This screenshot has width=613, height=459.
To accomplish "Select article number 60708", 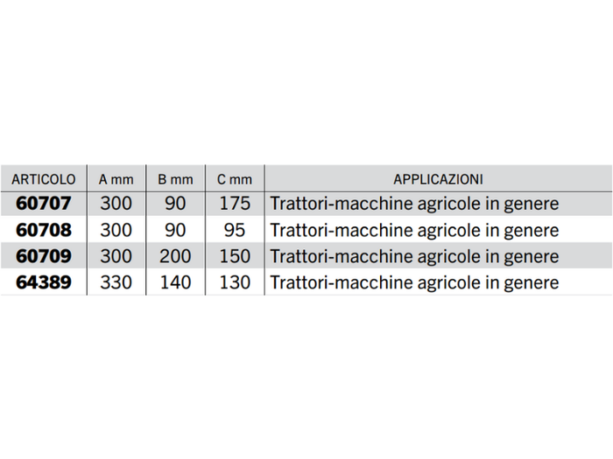I will [44, 231].
